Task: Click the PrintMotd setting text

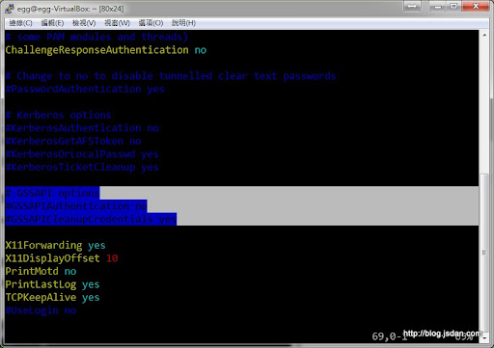Action: pyautogui.click(x=32, y=271)
